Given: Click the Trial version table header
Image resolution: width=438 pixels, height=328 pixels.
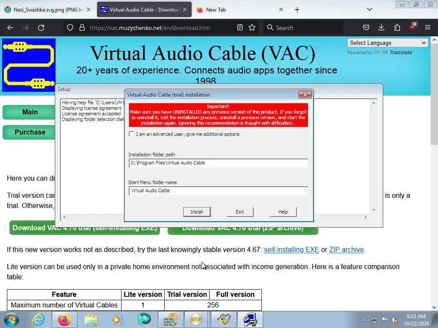Looking at the screenshot, I should point(187,295).
